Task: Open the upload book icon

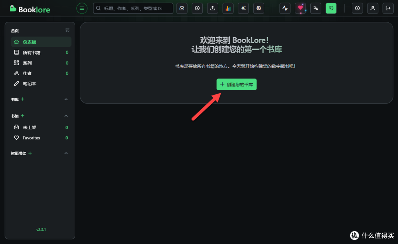Action: click(213, 8)
